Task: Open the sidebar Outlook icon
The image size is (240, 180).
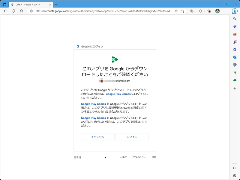Action: pos(235,57)
